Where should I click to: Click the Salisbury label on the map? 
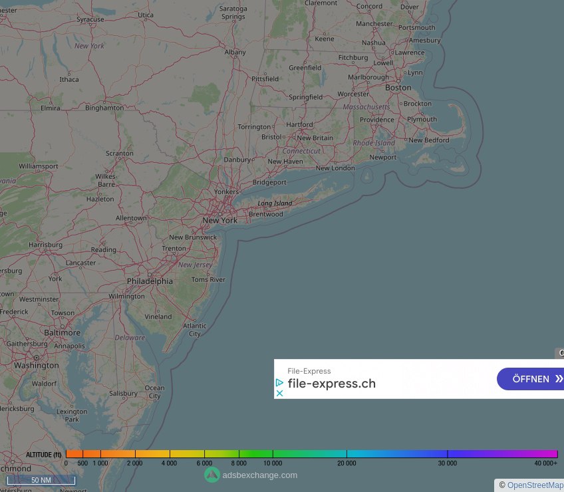coord(124,393)
